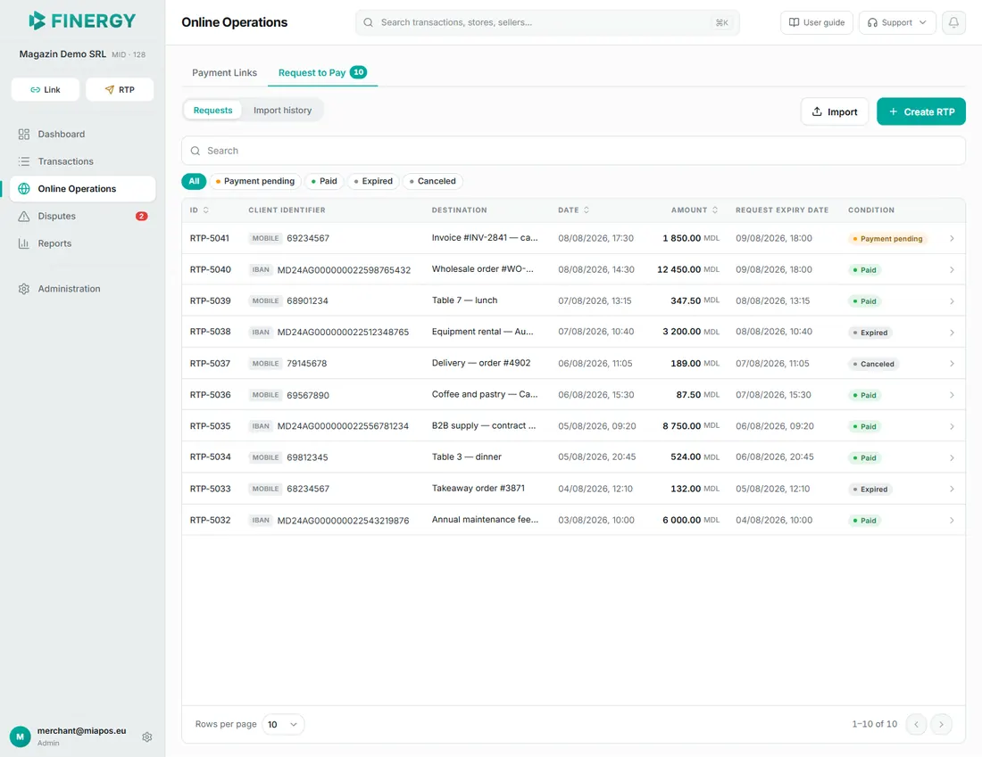
Task: Filter by Paid status chip
Action: [324, 181]
